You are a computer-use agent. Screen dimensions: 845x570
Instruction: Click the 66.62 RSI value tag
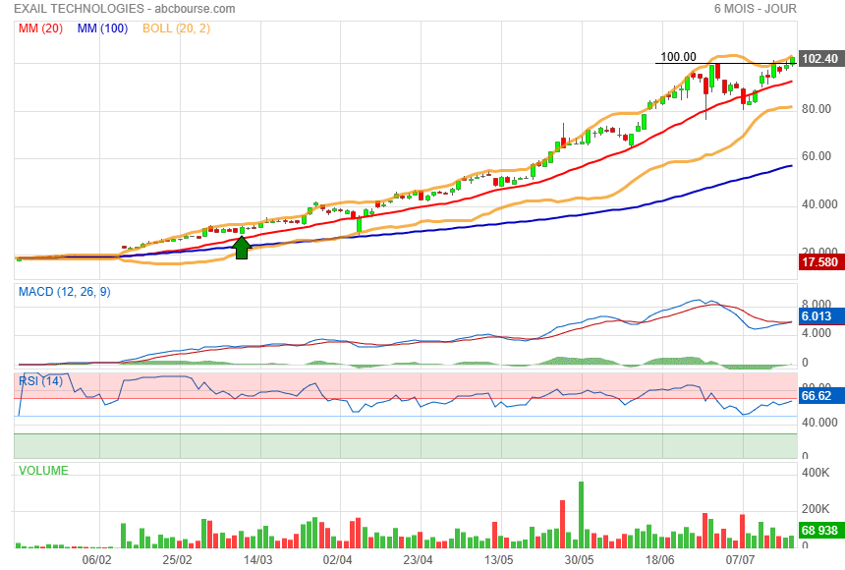[820, 396]
